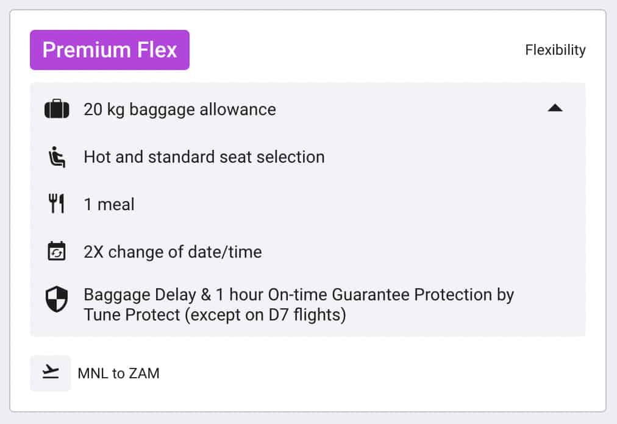
Task: Click the seat selection icon
Action: coord(57,157)
